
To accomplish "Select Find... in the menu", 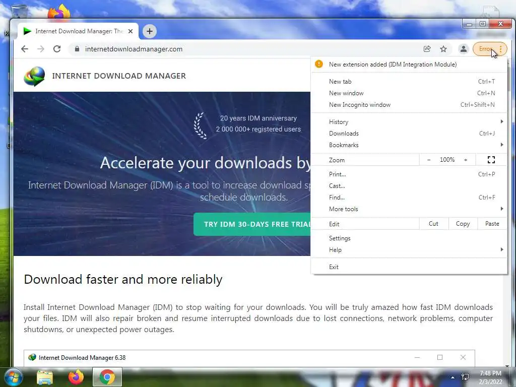I will [x=409, y=198].
